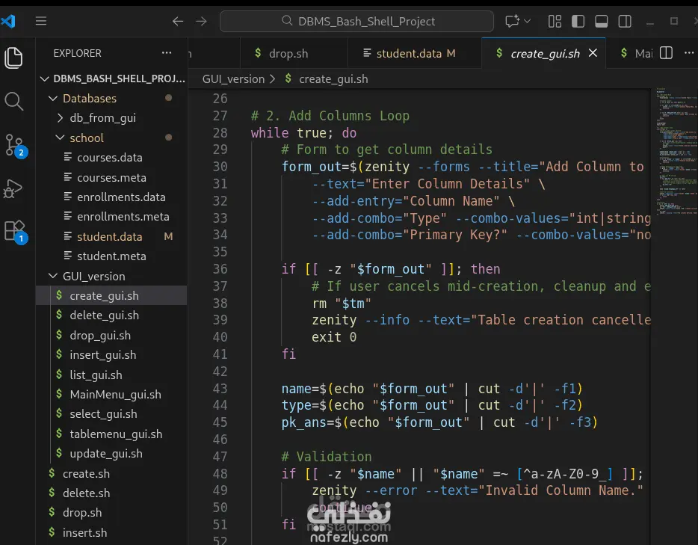Image resolution: width=698 pixels, height=545 pixels.
Task: Toggle the primary side bar visibility
Action: click(578, 21)
